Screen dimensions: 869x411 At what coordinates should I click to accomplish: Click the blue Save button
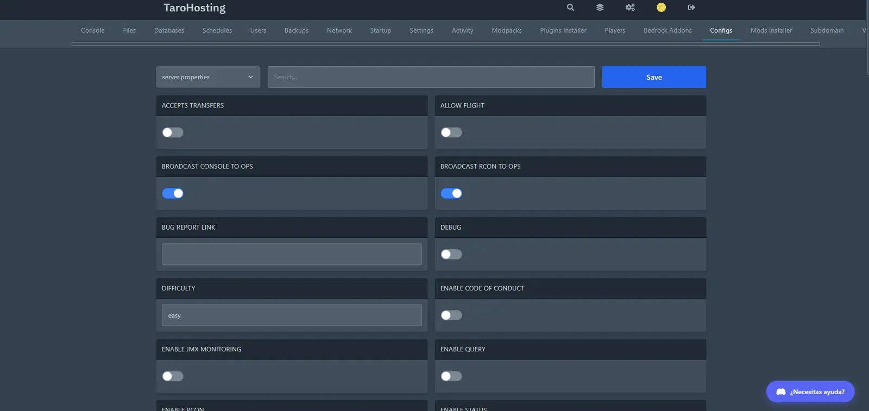pos(654,77)
